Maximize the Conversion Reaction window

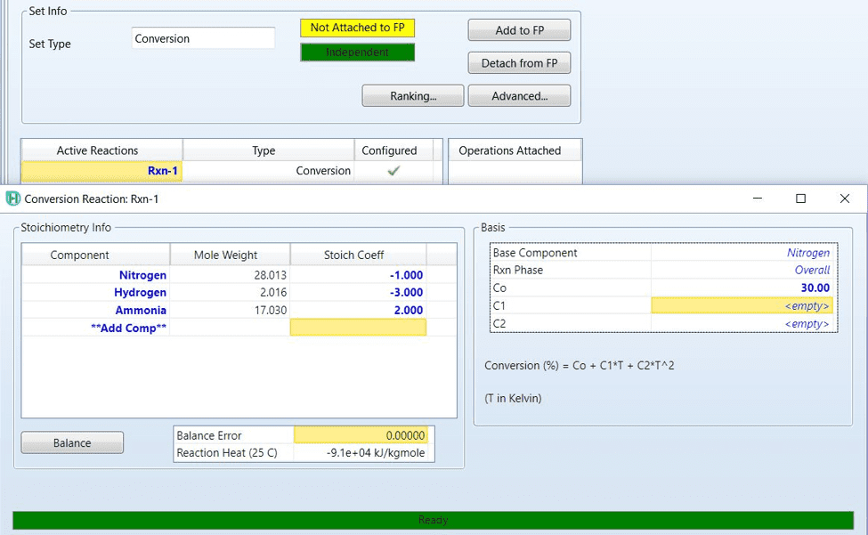pos(800,199)
